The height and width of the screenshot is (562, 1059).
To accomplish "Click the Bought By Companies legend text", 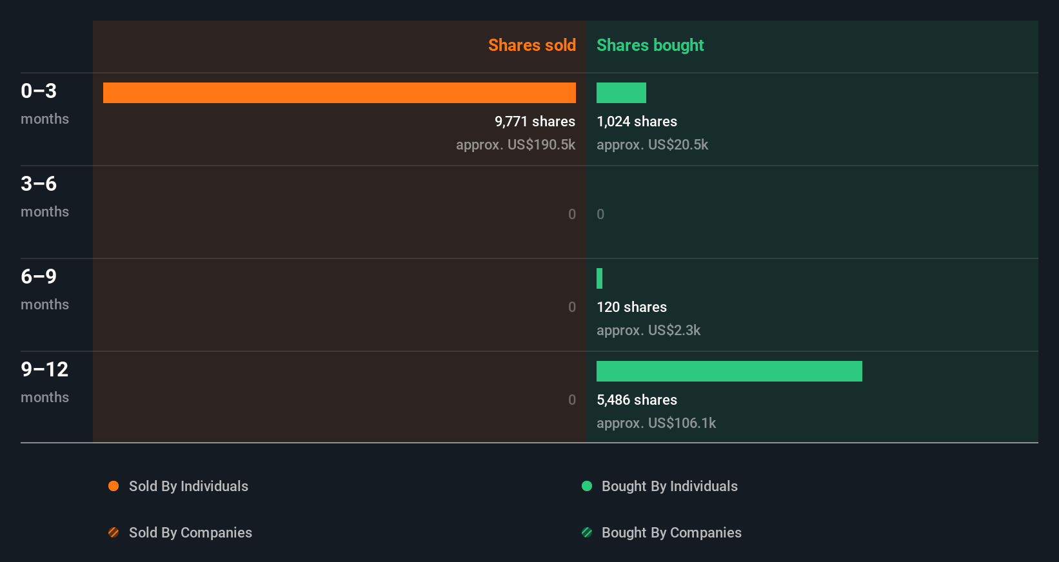I will click(671, 532).
